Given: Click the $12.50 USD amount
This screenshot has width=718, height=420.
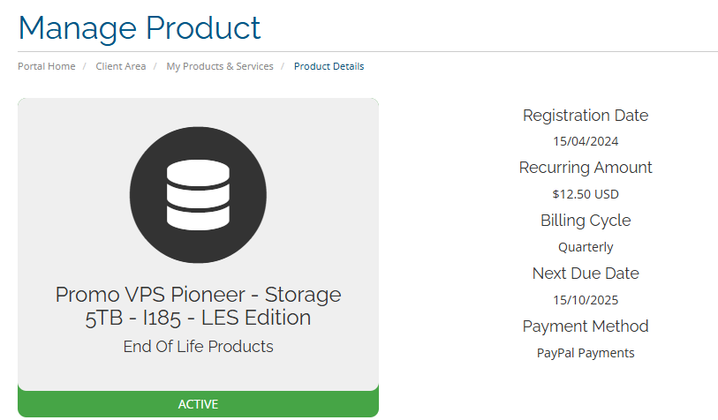Looking at the screenshot, I should [586, 194].
